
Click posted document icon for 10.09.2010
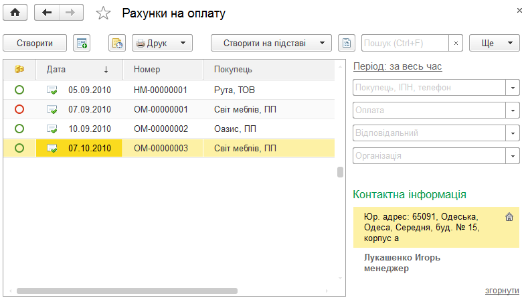point(52,129)
